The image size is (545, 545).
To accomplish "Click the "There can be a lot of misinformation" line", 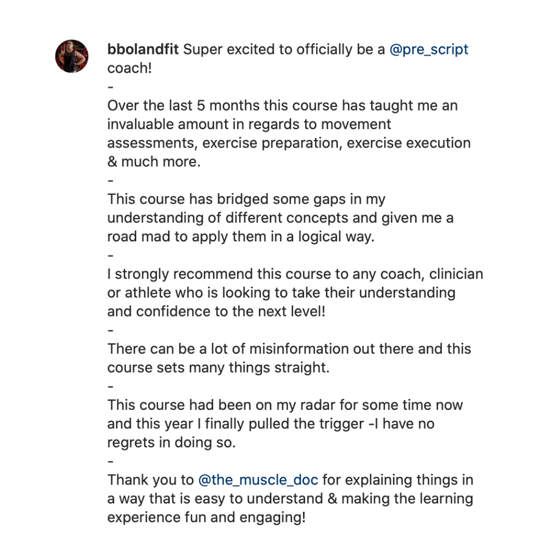I will tap(289, 349).
